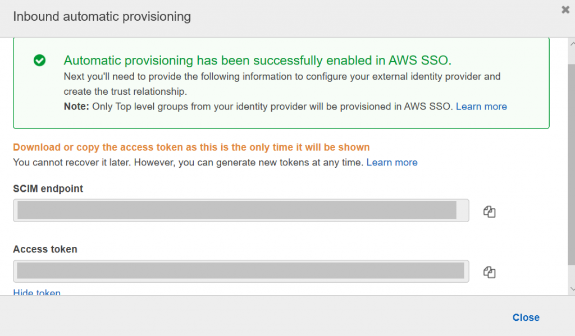Viewport: 575px width, 336px height.
Task: Click the SCIM endpoint label
Action: [x=48, y=188]
